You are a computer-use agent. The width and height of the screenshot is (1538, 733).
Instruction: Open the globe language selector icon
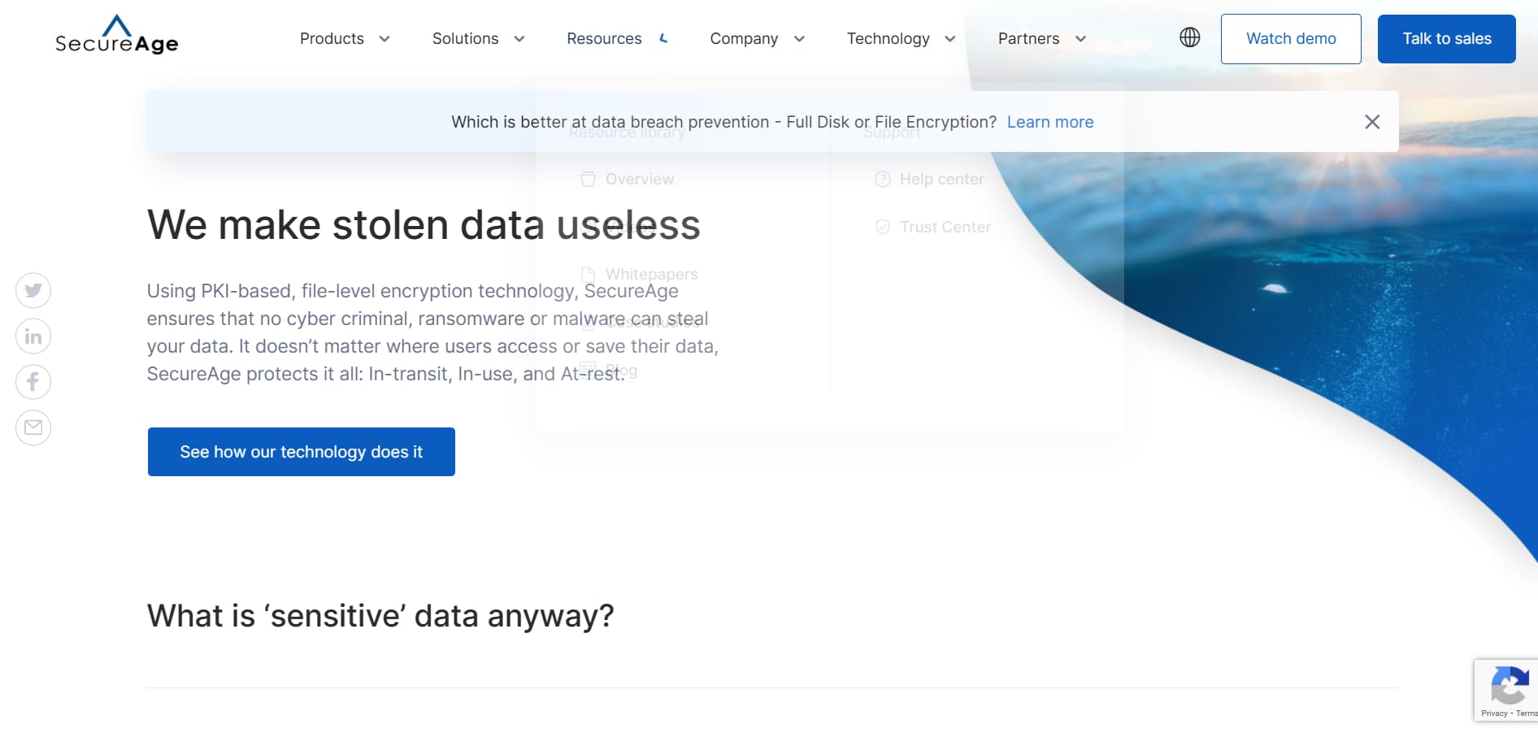[x=1189, y=37]
